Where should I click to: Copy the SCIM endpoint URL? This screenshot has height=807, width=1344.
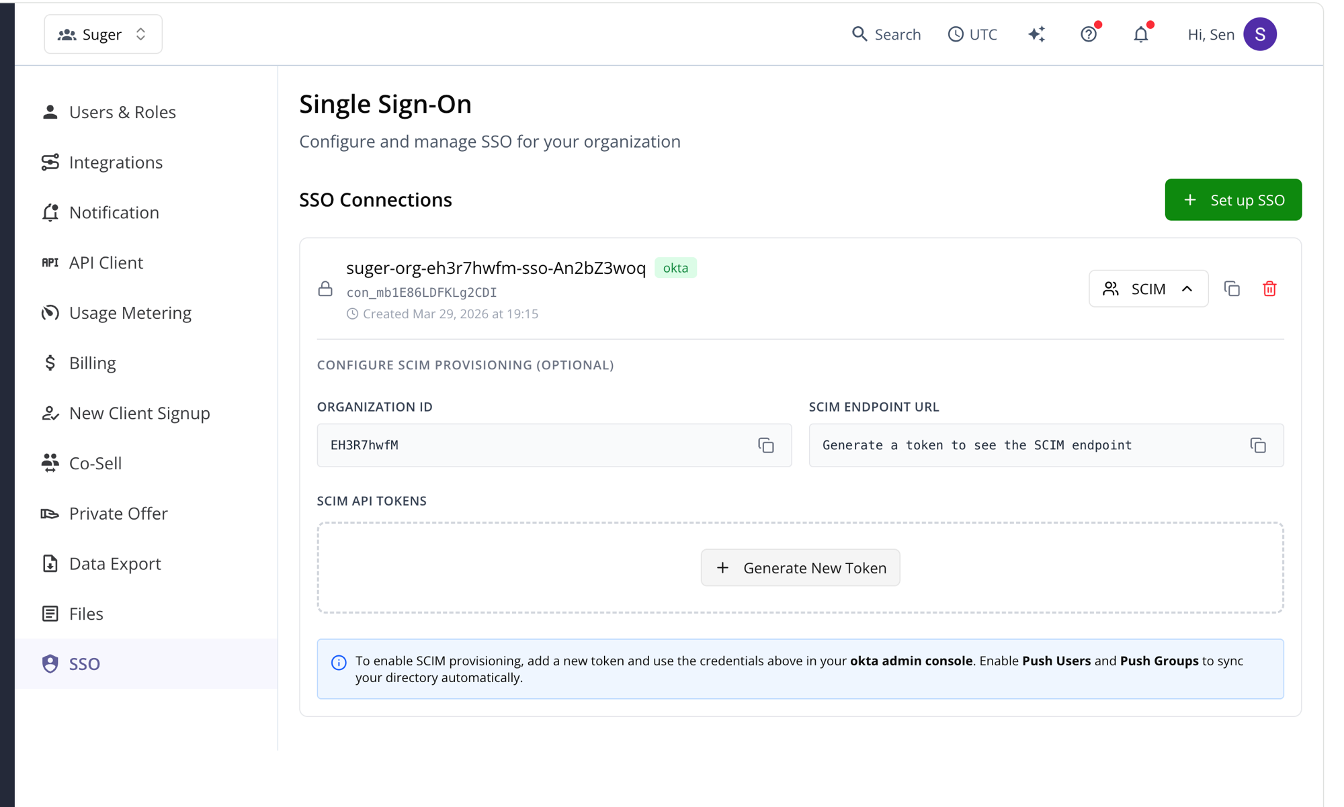[1257, 445]
